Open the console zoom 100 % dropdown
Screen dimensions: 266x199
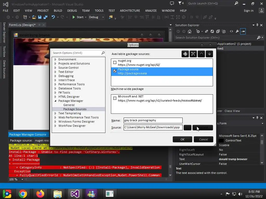click(22, 179)
